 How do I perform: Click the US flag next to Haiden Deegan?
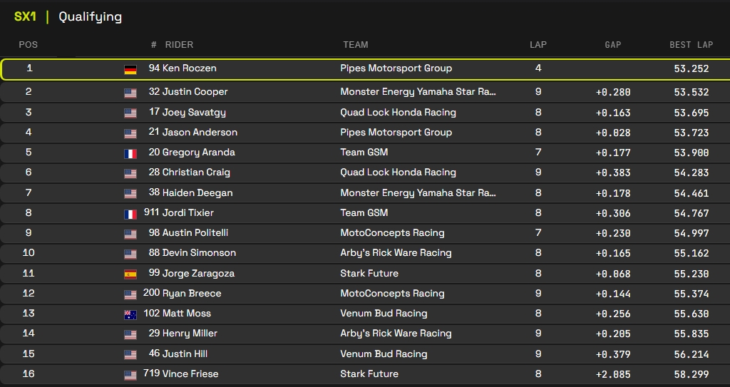pyautogui.click(x=130, y=194)
